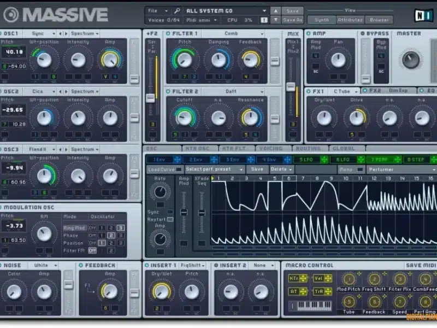
Task: Select next OSC1 wavetable arrow
Action: click(x=66, y=33)
